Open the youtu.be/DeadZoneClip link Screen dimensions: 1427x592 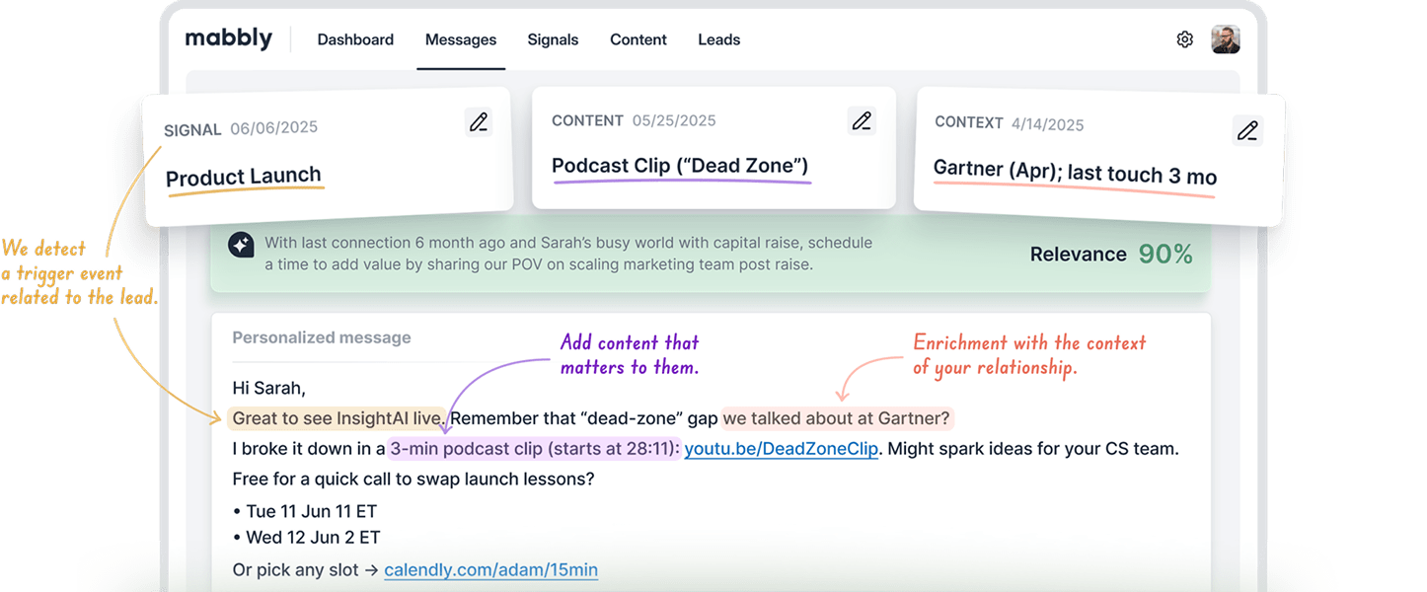point(781,449)
